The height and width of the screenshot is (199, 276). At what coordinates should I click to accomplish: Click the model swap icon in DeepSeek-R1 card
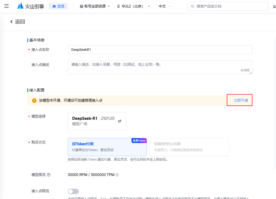click(119, 121)
